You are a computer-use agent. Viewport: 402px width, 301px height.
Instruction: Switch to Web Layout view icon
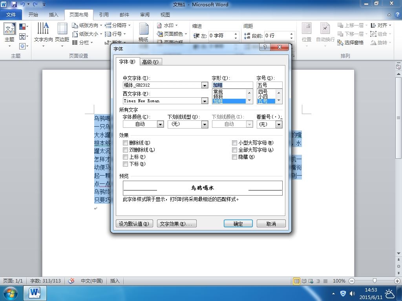tap(311, 281)
